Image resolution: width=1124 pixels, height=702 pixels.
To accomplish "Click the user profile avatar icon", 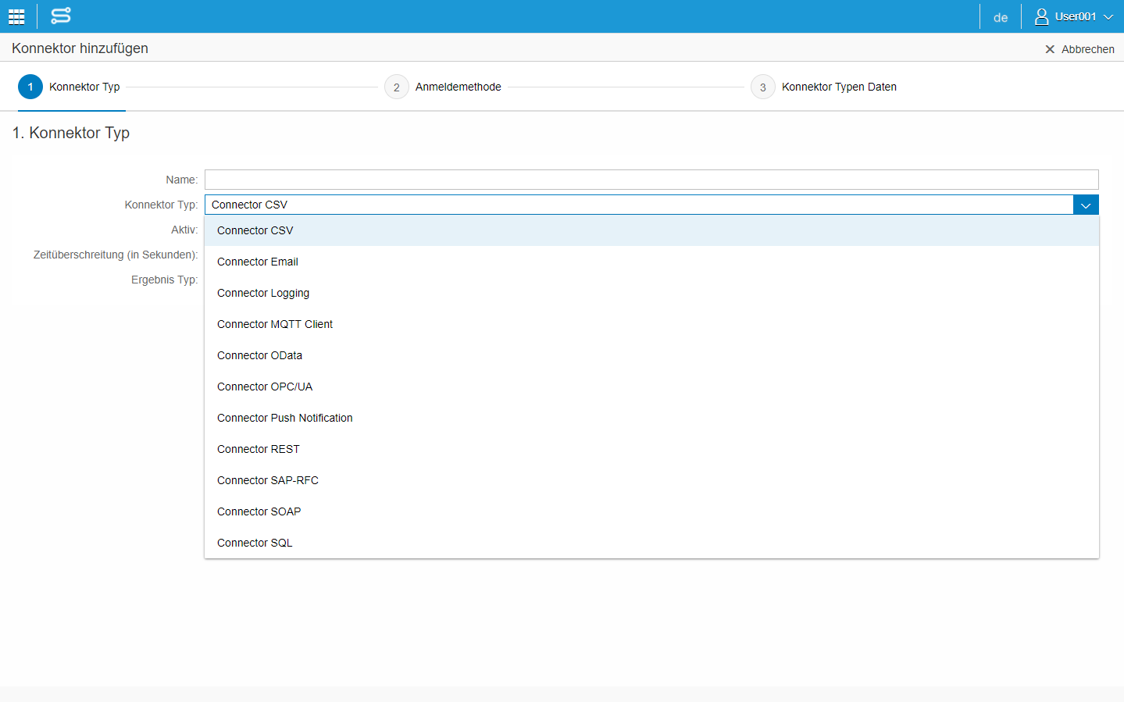I will click(1041, 16).
